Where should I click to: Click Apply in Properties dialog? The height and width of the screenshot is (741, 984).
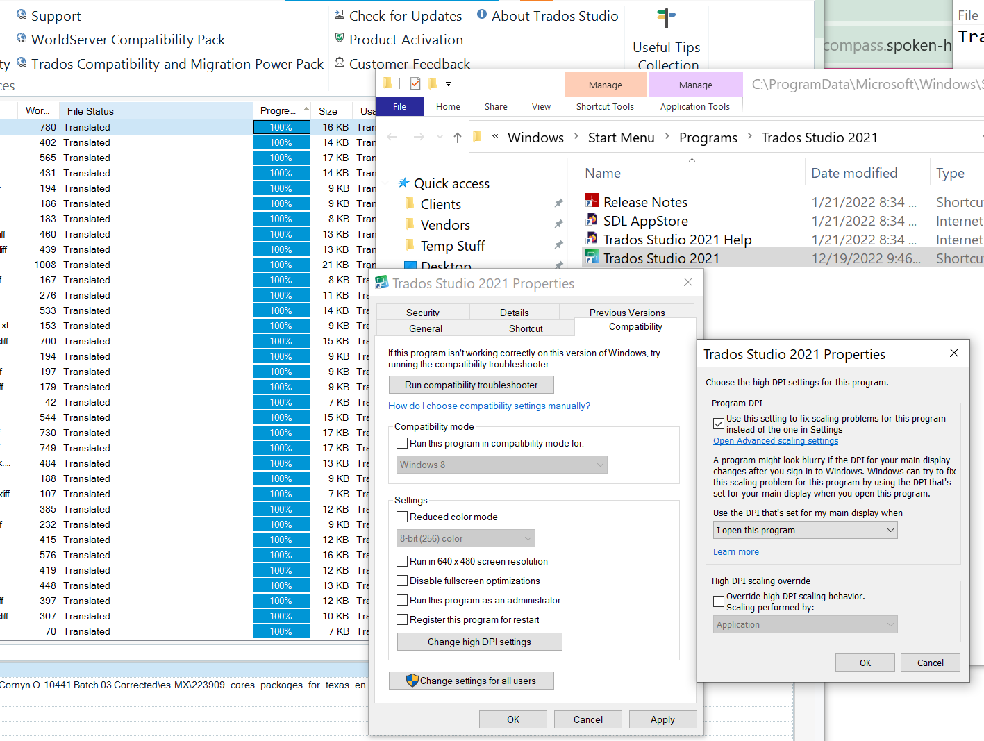[x=662, y=719]
